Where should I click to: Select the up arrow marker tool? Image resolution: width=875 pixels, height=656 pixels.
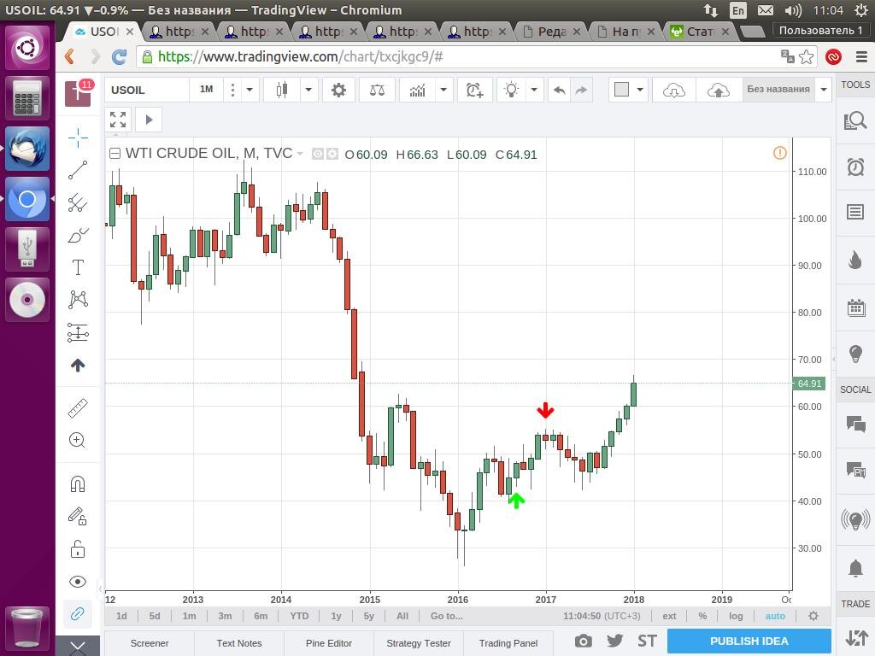(78, 366)
